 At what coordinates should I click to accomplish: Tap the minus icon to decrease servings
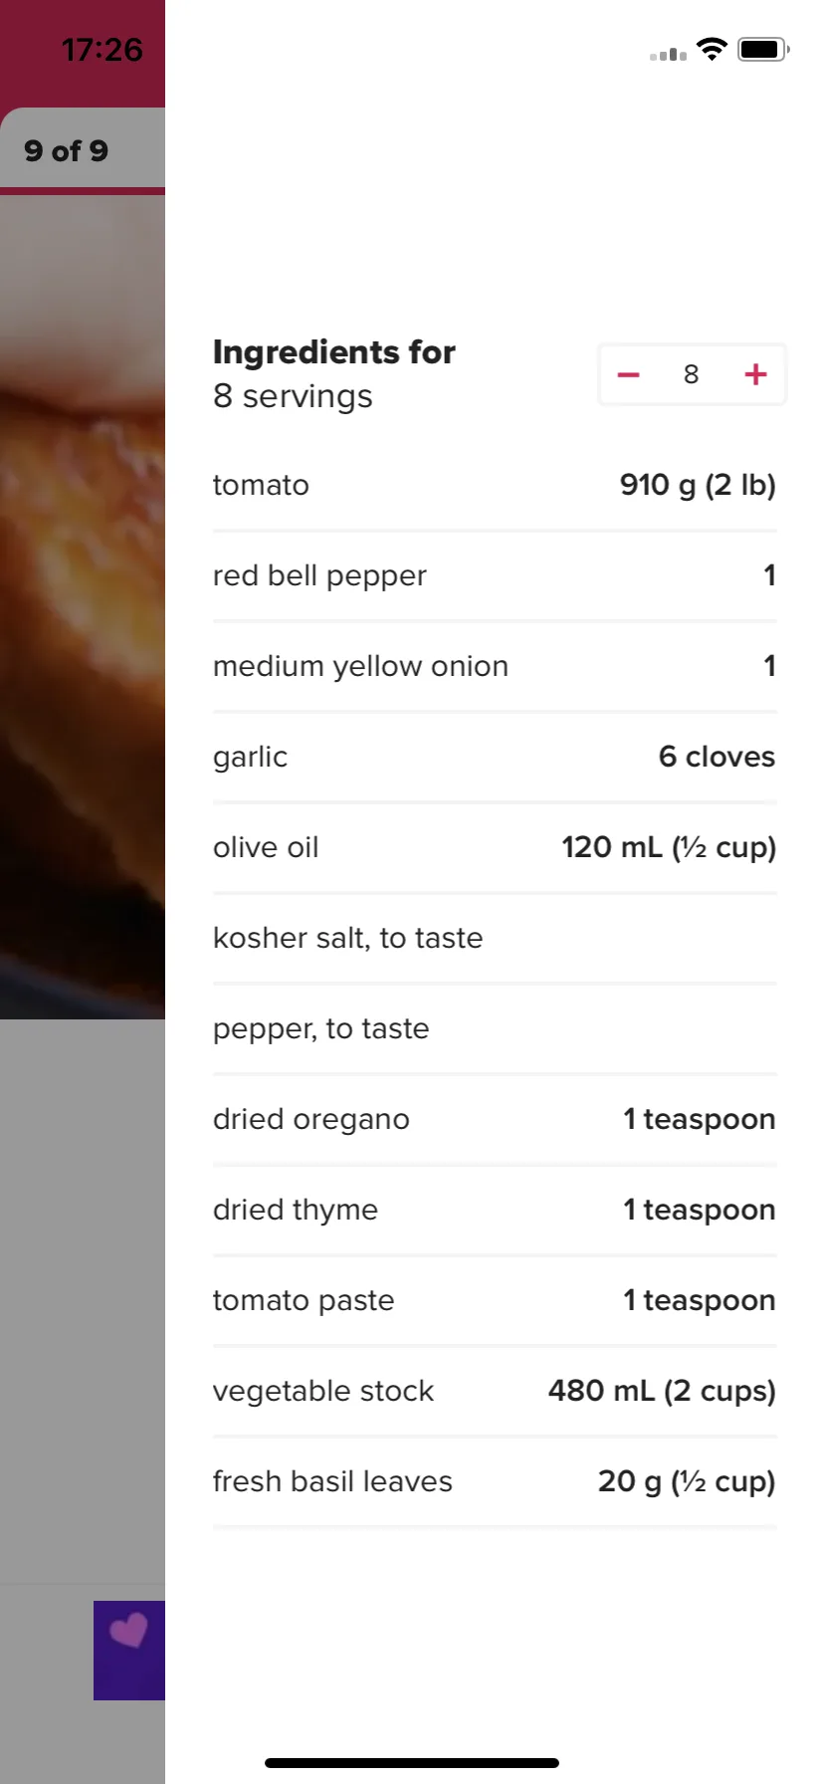[628, 374]
